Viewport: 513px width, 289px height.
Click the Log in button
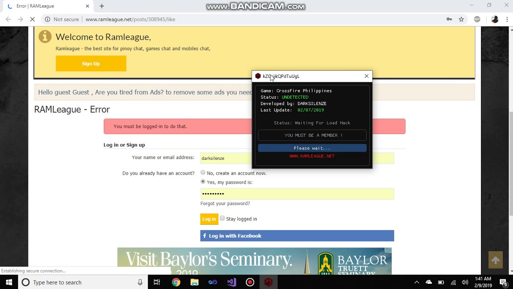pos(209,219)
